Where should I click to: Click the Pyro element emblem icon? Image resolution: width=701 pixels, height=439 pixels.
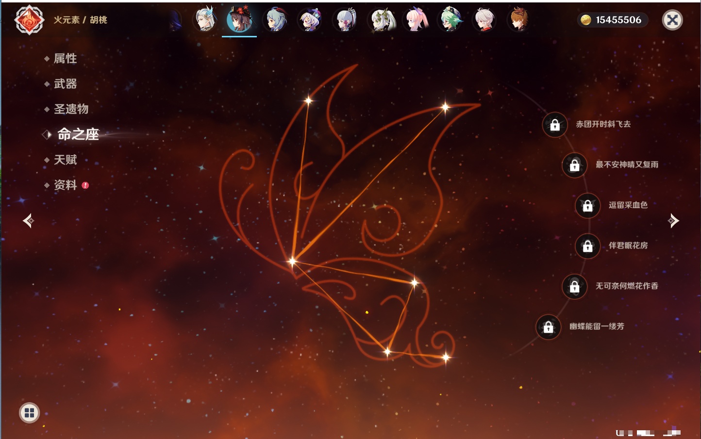[29, 20]
